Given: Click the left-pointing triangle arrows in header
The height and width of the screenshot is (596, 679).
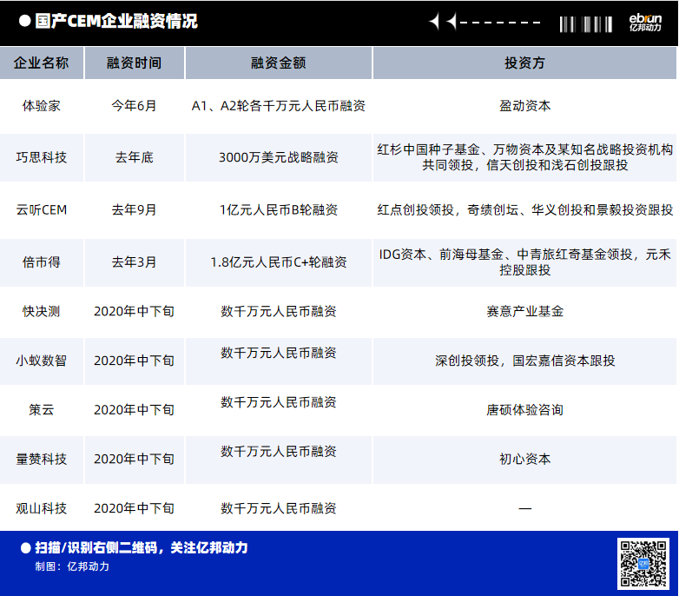Looking at the screenshot, I should (443, 22).
